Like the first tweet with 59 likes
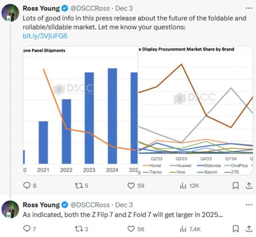 pos(136,186)
